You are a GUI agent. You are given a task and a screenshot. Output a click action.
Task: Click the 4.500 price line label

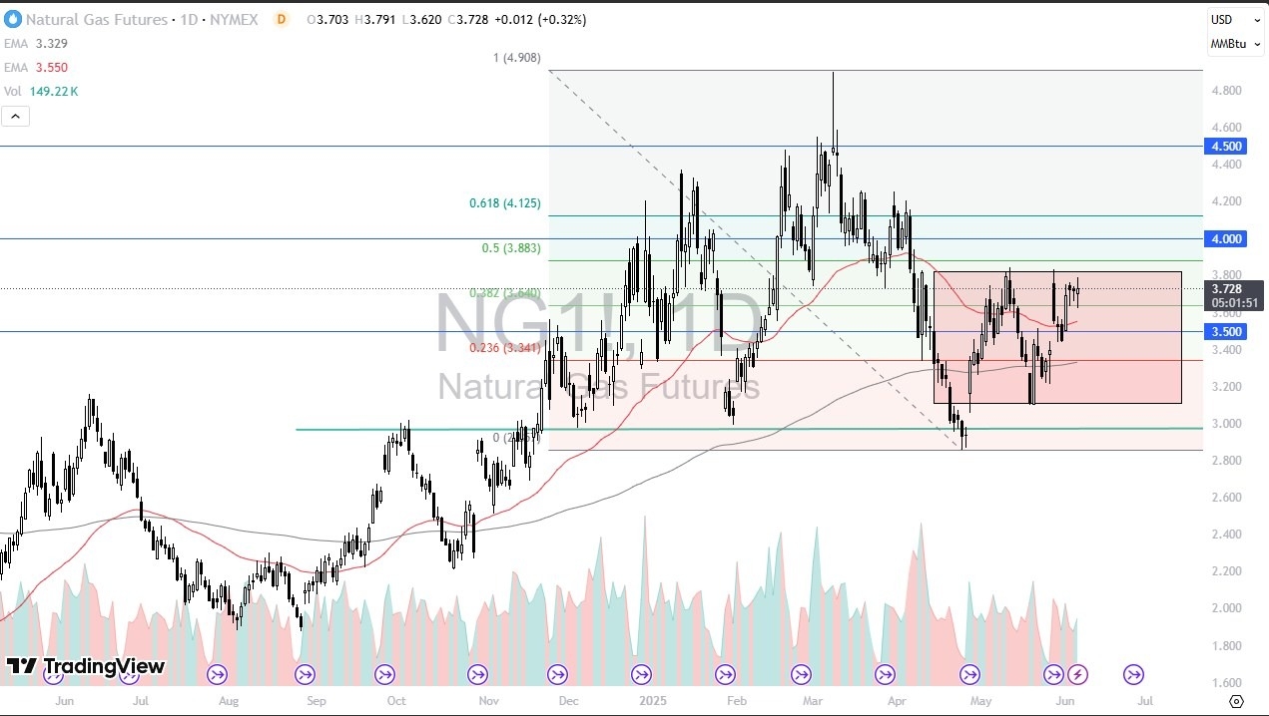pyautogui.click(x=1227, y=146)
